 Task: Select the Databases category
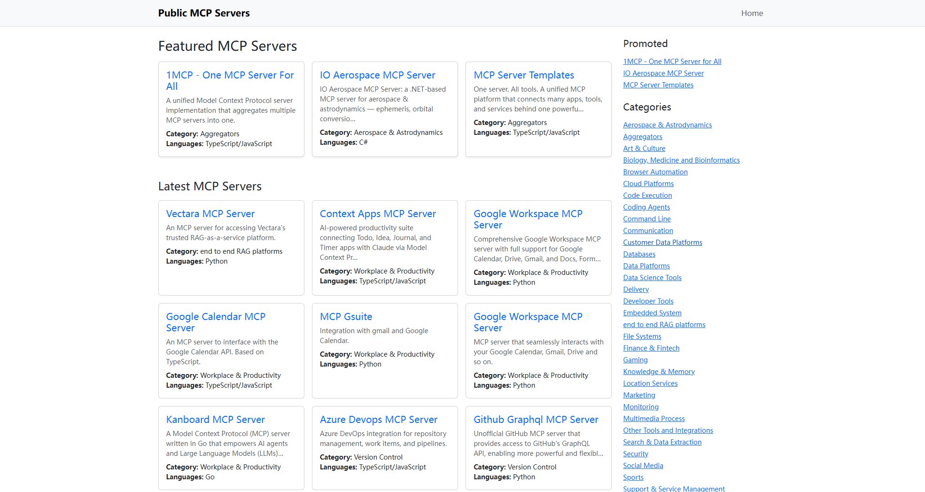click(639, 254)
